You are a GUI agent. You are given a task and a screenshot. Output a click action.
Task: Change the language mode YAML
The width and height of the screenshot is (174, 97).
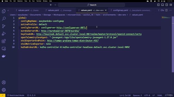(x=160, y=95)
